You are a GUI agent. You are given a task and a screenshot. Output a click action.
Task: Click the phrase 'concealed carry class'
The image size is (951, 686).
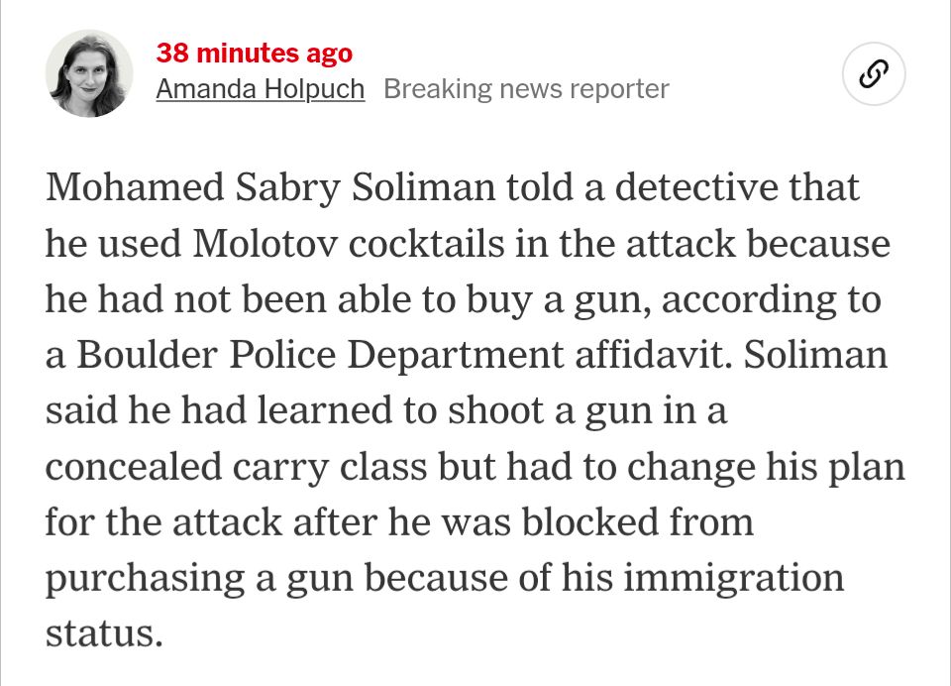coord(237,467)
